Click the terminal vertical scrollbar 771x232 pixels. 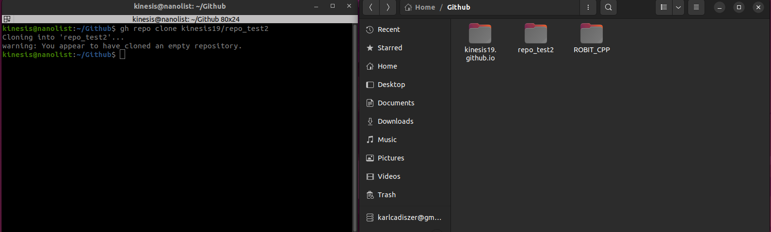pos(355,127)
